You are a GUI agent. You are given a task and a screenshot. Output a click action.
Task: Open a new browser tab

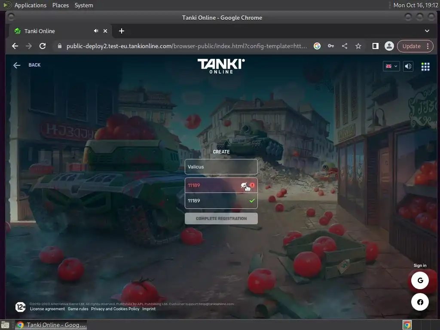click(x=122, y=31)
